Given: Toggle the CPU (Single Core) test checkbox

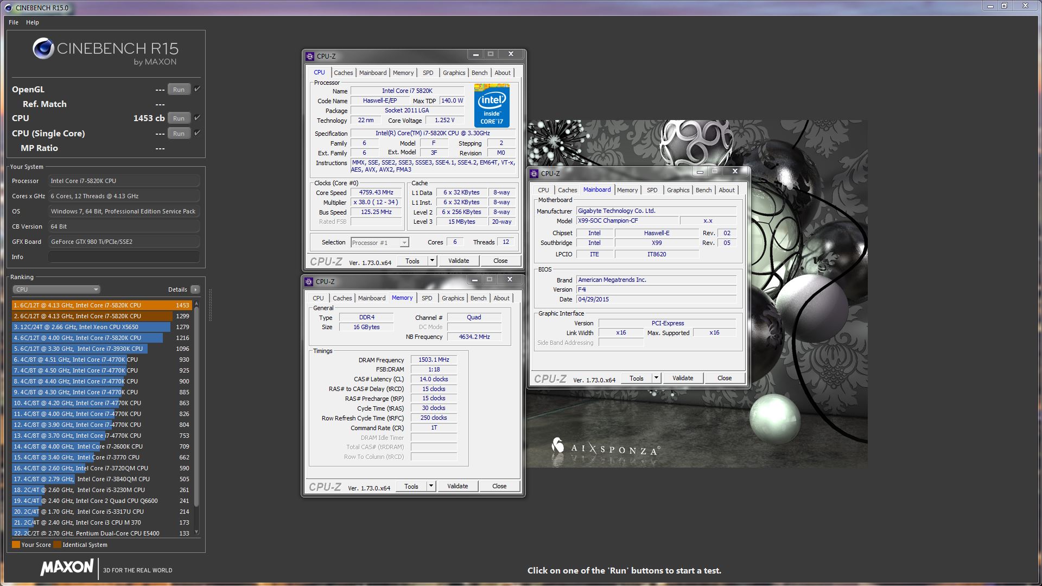Looking at the screenshot, I should click(x=197, y=133).
